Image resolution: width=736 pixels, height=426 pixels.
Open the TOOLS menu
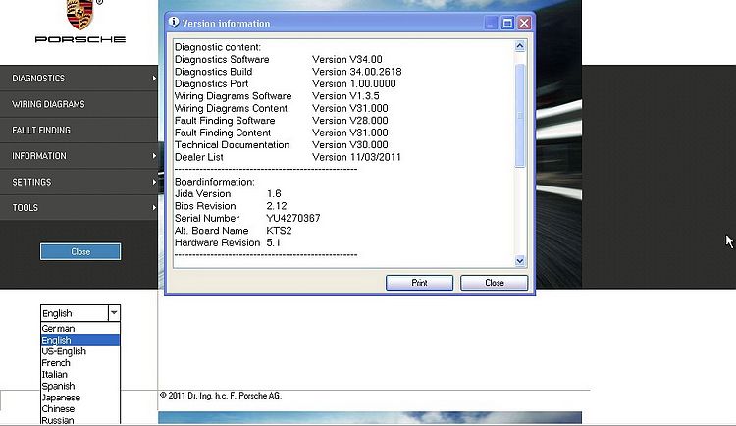click(79, 207)
